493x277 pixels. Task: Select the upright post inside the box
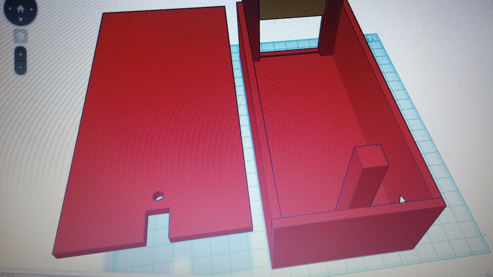pyautogui.click(x=362, y=177)
